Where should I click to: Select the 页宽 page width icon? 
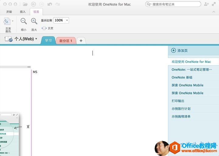(x=44, y=28)
